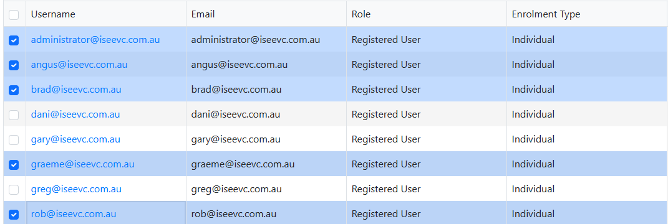Open the greg@iseevc.com.au username link
668x224 pixels.
(76, 189)
